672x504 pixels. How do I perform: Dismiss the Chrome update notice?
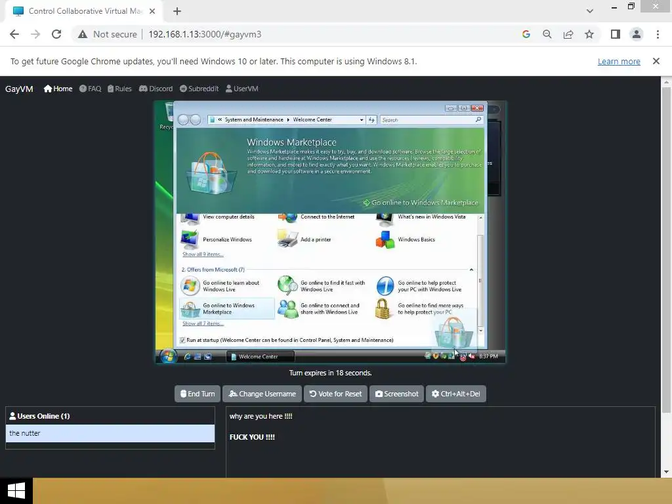click(x=656, y=61)
